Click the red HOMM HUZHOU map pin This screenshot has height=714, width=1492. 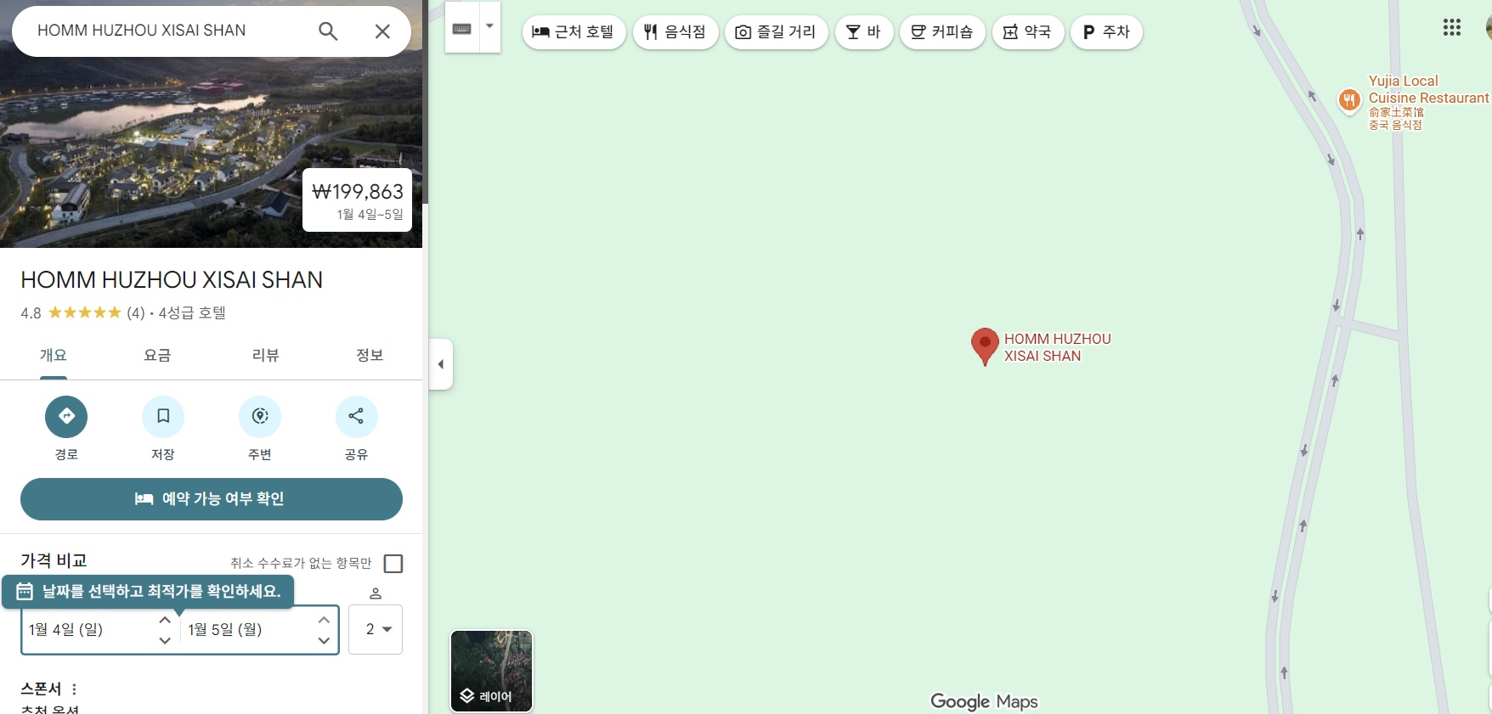(x=985, y=346)
